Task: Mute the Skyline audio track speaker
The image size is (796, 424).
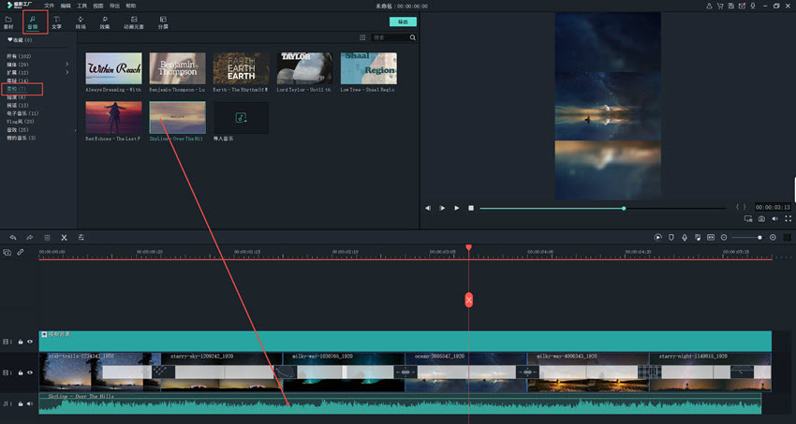Action: coord(30,403)
